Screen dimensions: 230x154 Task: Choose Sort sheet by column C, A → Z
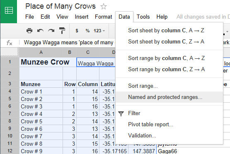coord(169,31)
